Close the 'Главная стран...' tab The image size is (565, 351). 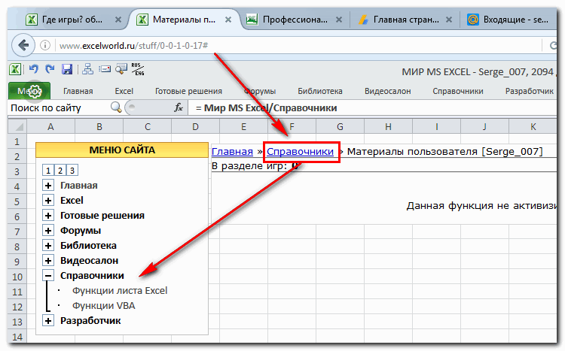(x=449, y=20)
